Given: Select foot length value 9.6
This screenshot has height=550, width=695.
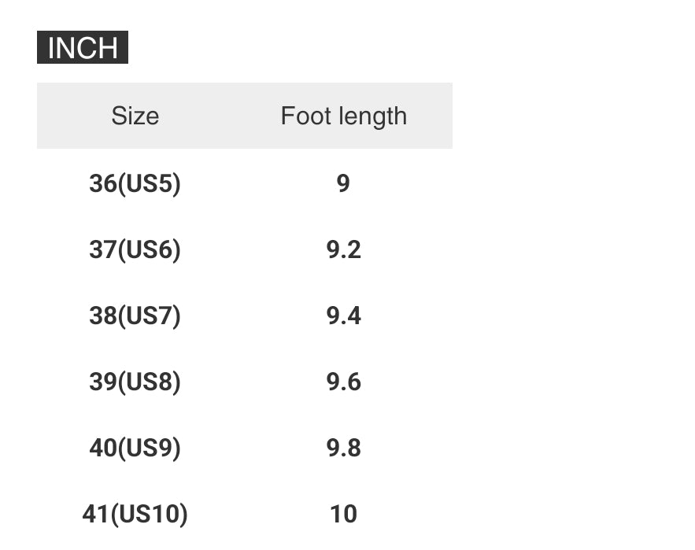Looking at the screenshot, I should tap(343, 382).
